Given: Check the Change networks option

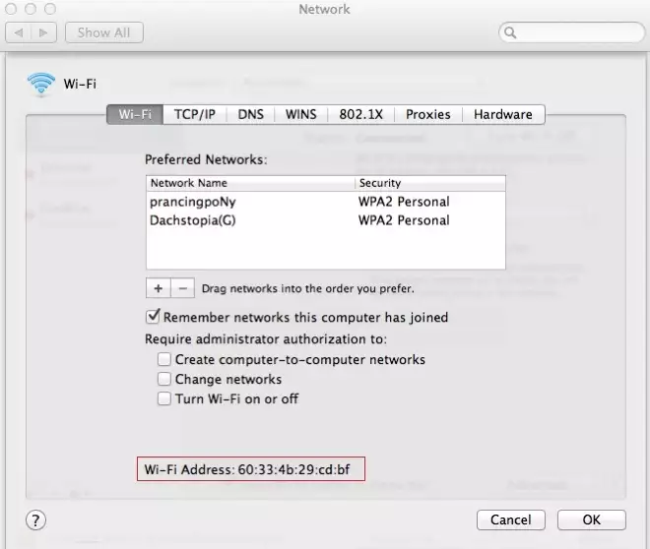Looking at the screenshot, I should click(x=164, y=380).
